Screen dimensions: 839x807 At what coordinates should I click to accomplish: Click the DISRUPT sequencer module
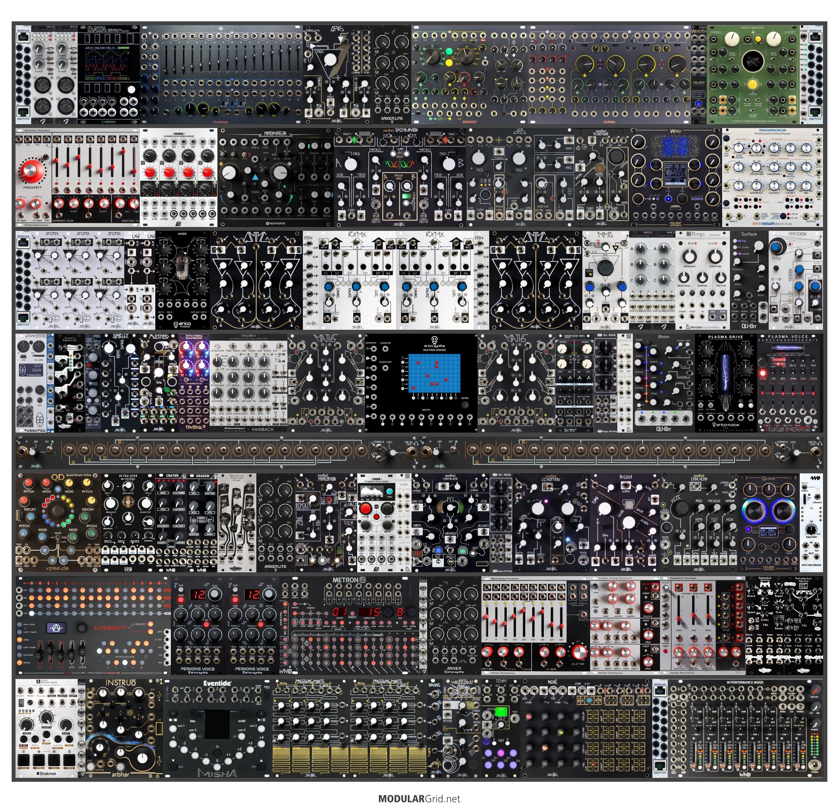[x=93, y=625]
